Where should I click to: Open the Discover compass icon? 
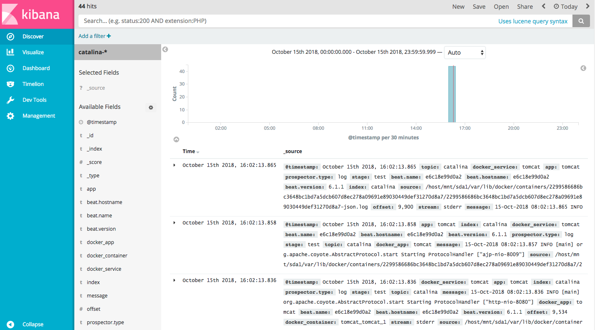[10, 37]
